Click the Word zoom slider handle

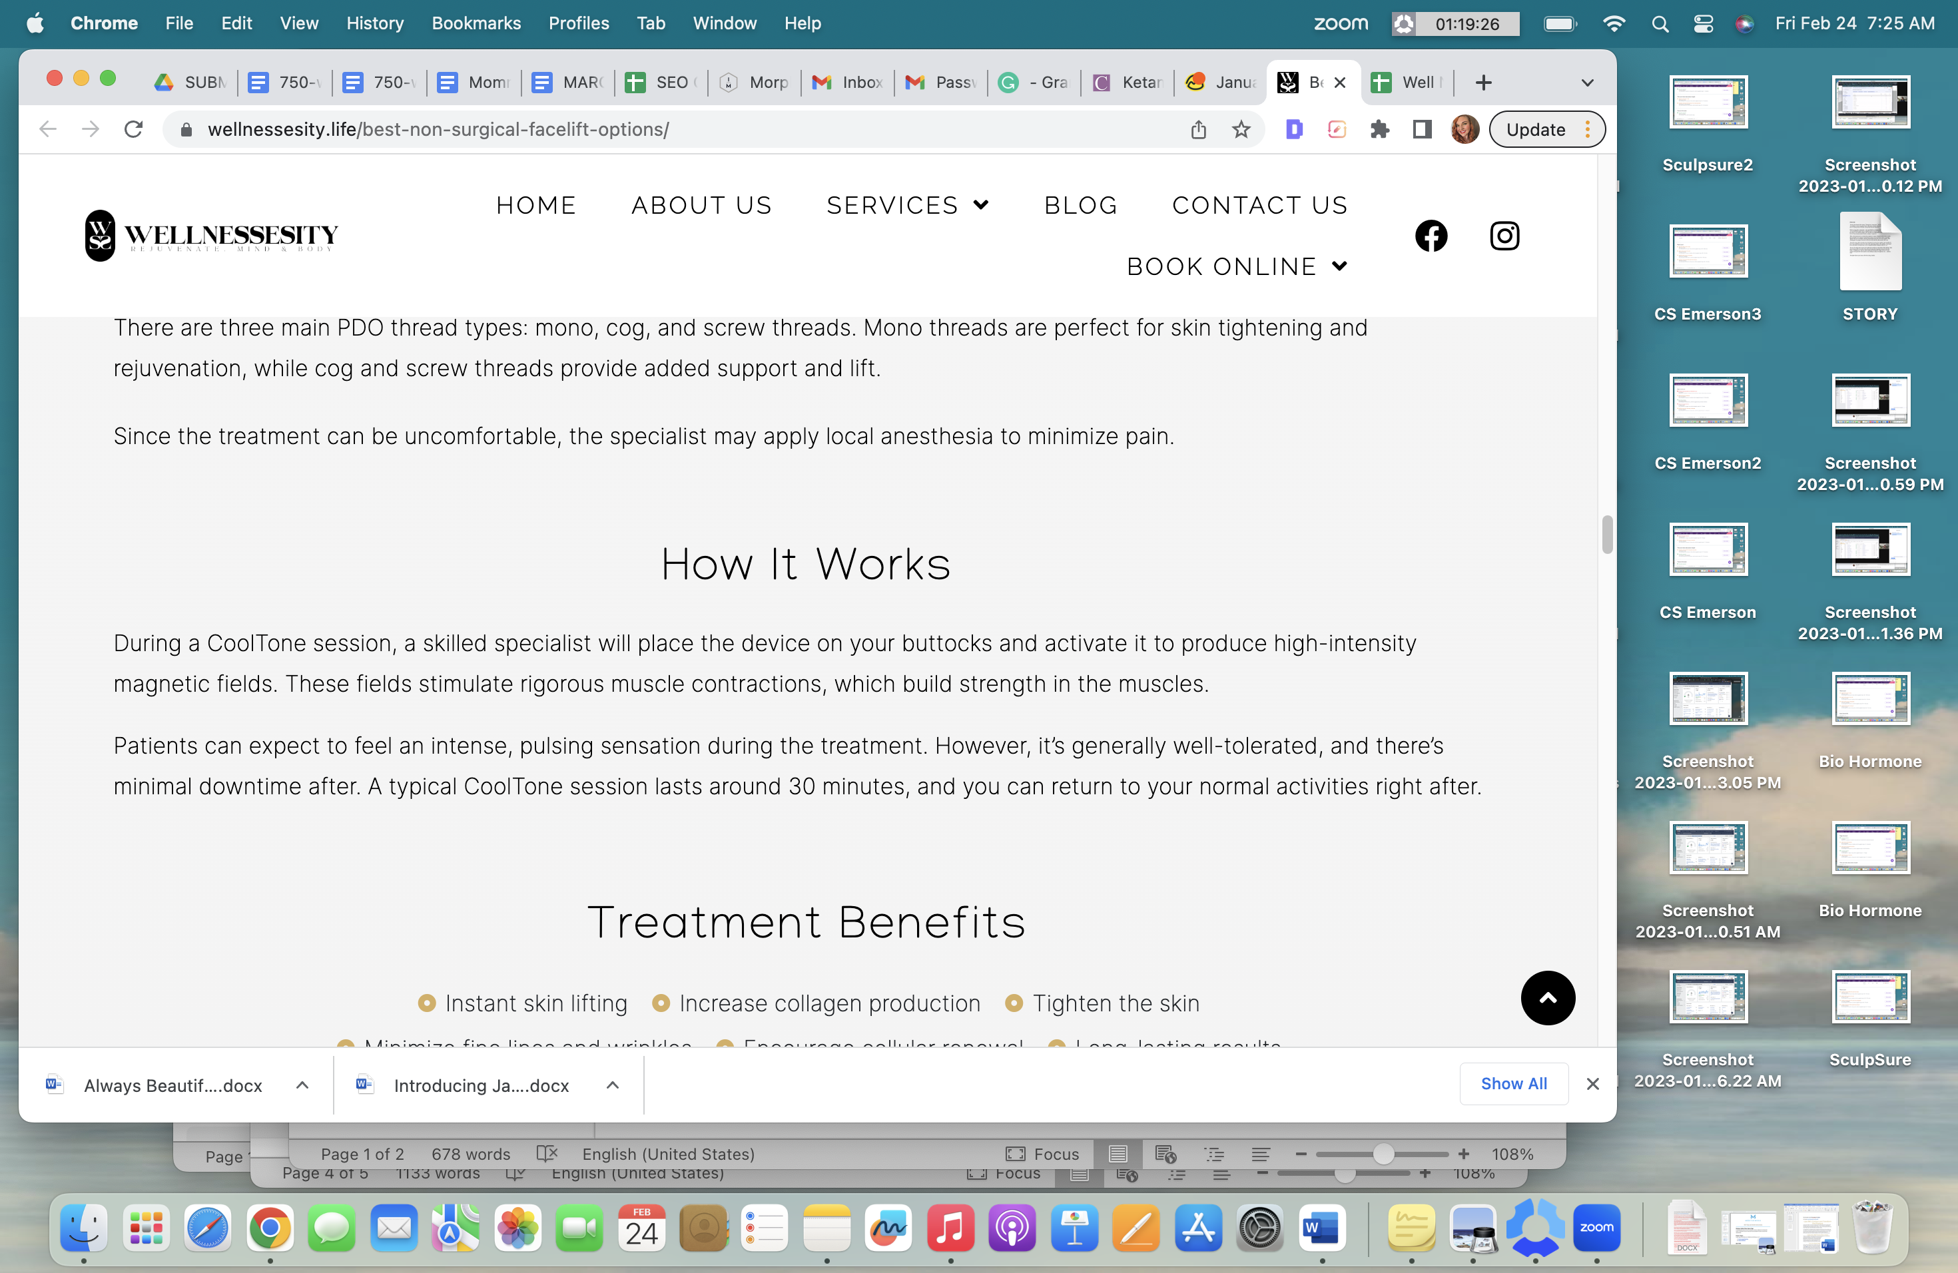click(x=1383, y=1154)
